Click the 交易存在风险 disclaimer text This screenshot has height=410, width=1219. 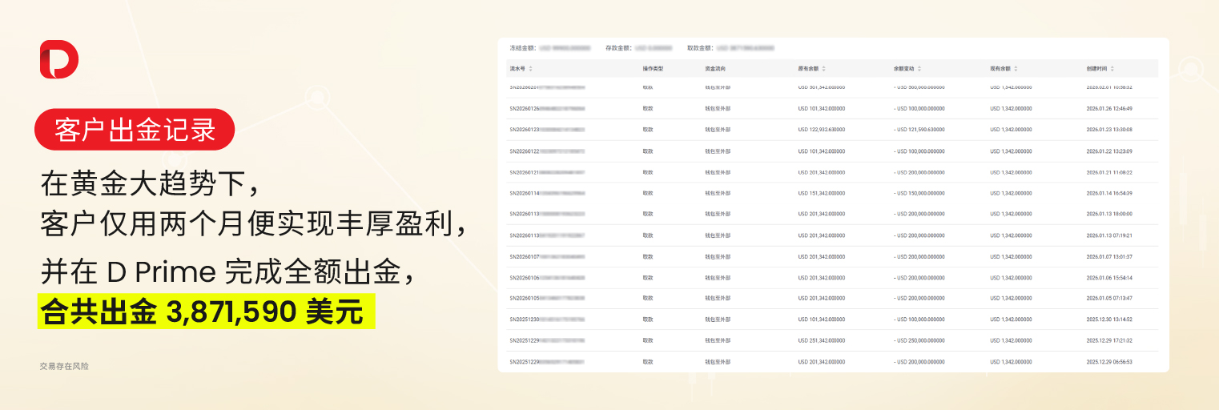[x=64, y=366]
